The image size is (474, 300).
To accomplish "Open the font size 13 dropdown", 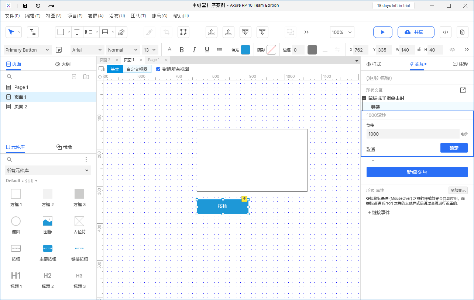I will coord(150,50).
